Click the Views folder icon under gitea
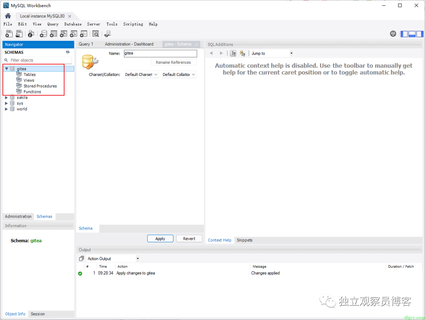 tap(19, 80)
